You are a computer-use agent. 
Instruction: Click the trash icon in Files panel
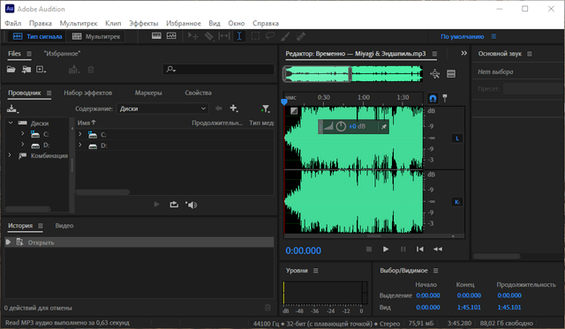point(91,70)
